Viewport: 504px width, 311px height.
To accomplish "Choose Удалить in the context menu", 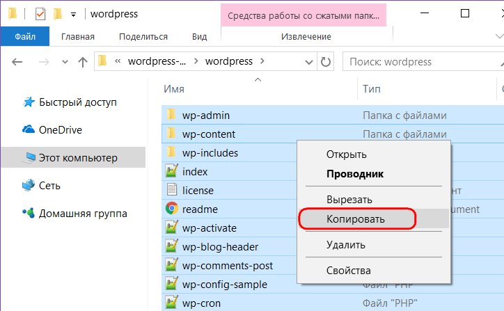I will pyautogui.click(x=374, y=245).
